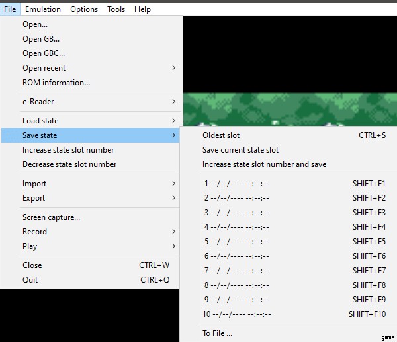397x342 pixels.
Task: Expand the Record submenu
Action: (x=34, y=232)
